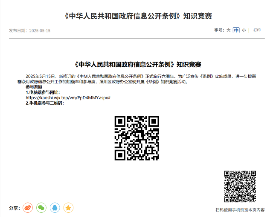
Task: Click the 1.电脑端参与网址 label
Action: (x=43, y=92)
